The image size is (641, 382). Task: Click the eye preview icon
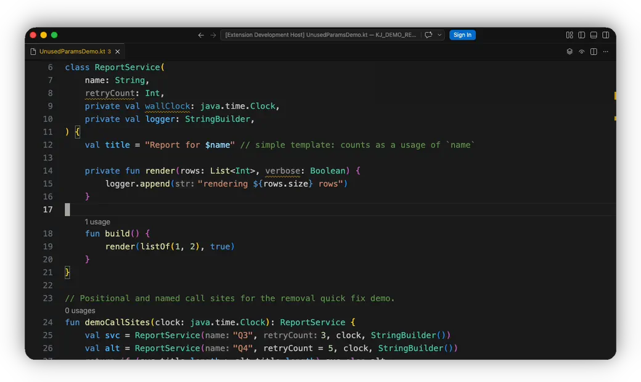tap(581, 52)
